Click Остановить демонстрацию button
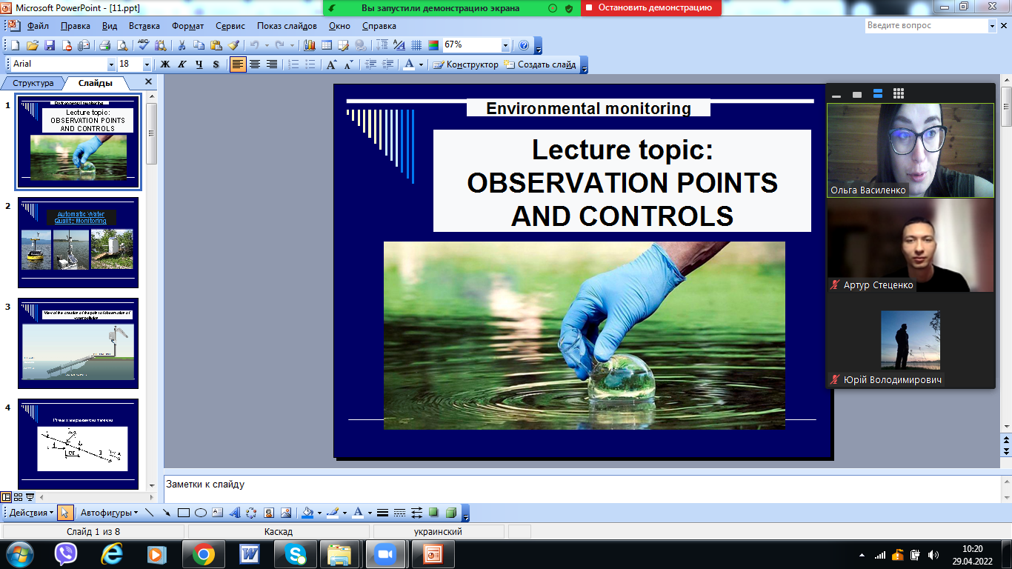The width and height of the screenshot is (1012, 569). [x=650, y=8]
